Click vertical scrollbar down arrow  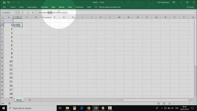[196, 97]
